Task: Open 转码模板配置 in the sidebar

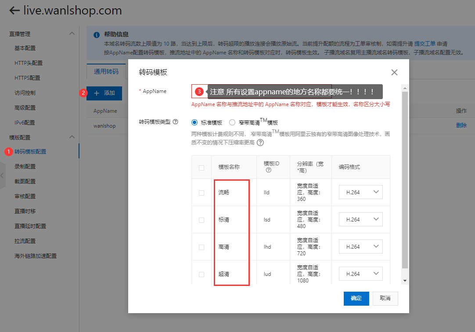Action: (30, 152)
